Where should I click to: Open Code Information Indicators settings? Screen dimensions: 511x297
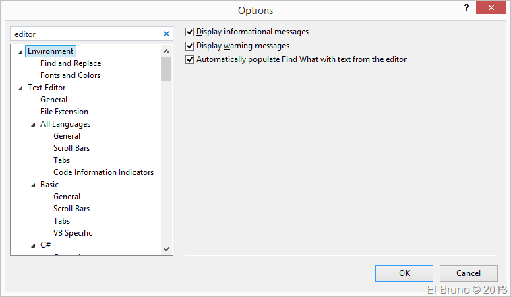point(103,172)
